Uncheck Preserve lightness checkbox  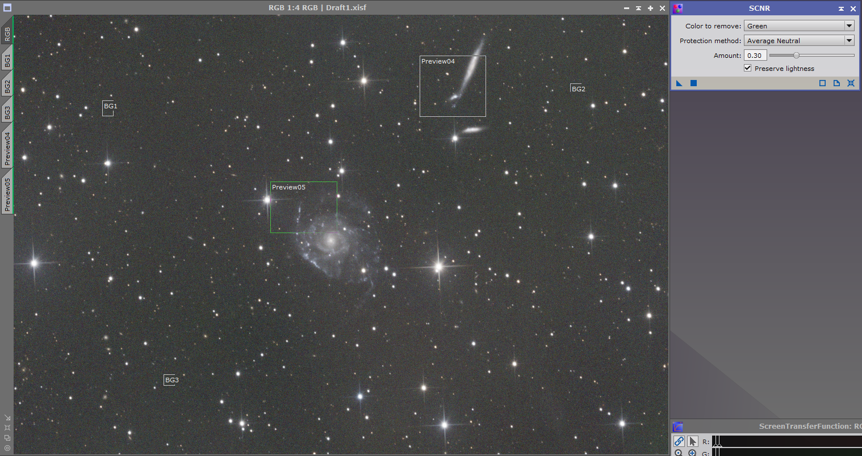pyautogui.click(x=748, y=68)
